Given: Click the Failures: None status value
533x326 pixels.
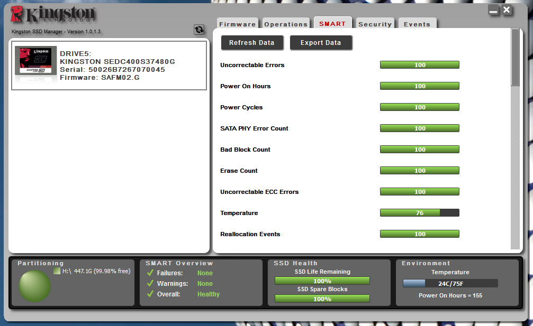Looking at the screenshot, I should tap(205, 273).
